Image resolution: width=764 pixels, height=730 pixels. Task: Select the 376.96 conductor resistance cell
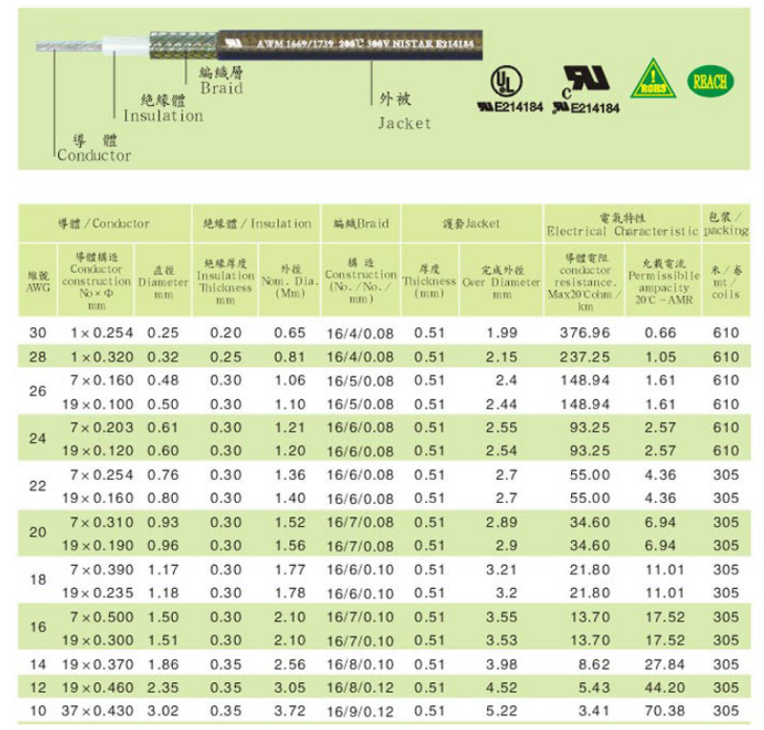(588, 332)
